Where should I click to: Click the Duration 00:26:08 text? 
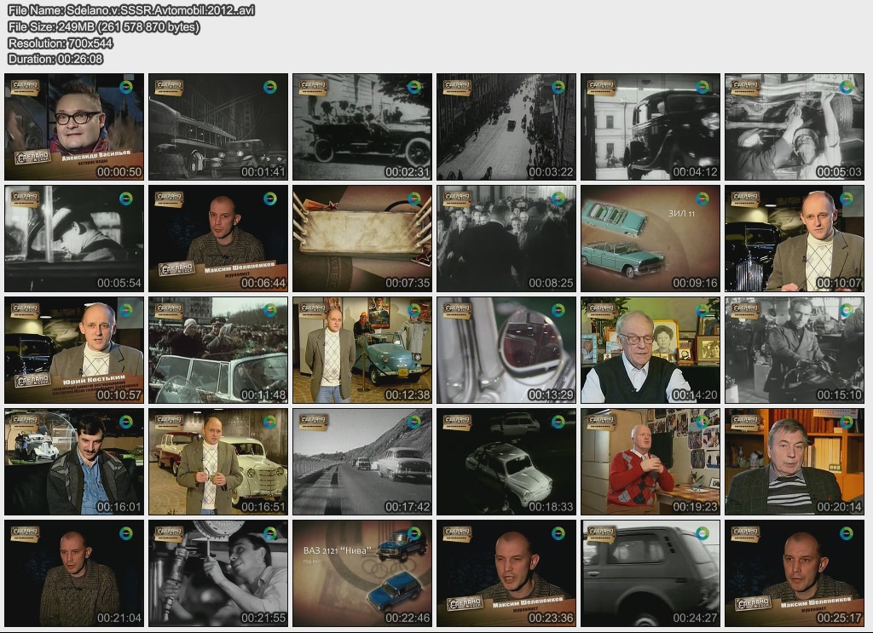click(x=55, y=59)
